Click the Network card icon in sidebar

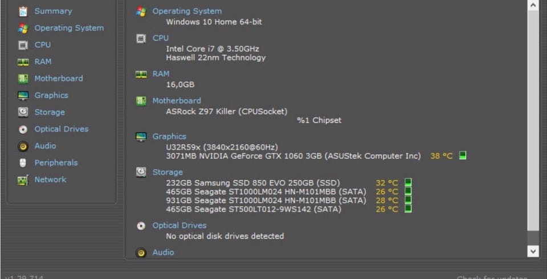click(x=23, y=180)
